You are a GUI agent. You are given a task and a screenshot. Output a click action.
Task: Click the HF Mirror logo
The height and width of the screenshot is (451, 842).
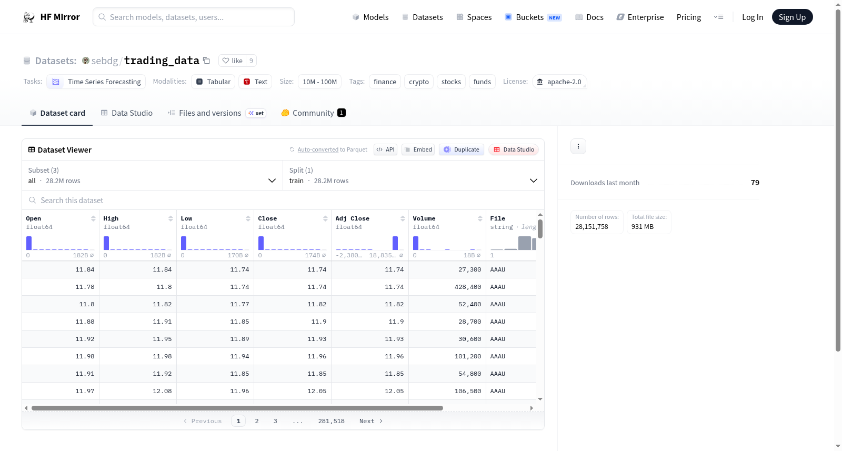coord(52,17)
